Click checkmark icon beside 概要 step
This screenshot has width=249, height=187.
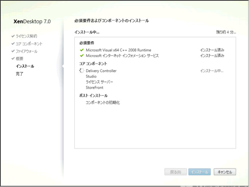(x=13, y=59)
